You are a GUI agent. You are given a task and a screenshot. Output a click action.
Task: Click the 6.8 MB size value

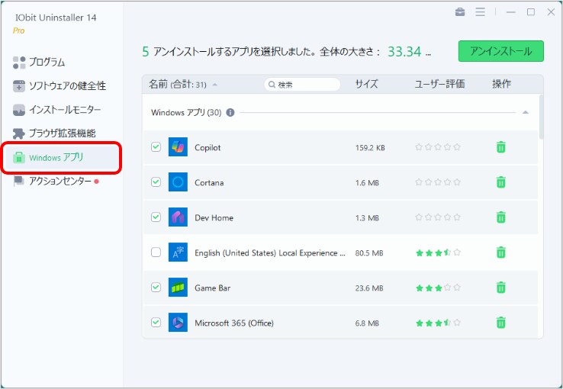pos(367,323)
